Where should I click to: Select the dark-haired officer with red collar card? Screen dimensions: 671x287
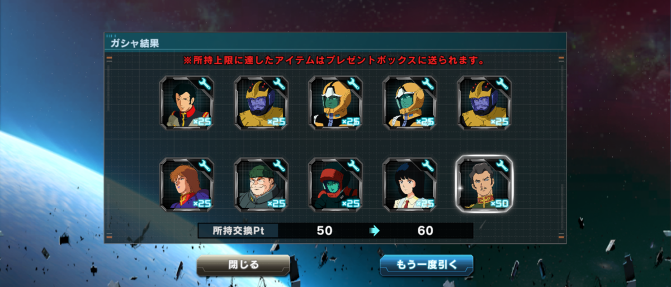(187, 103)
